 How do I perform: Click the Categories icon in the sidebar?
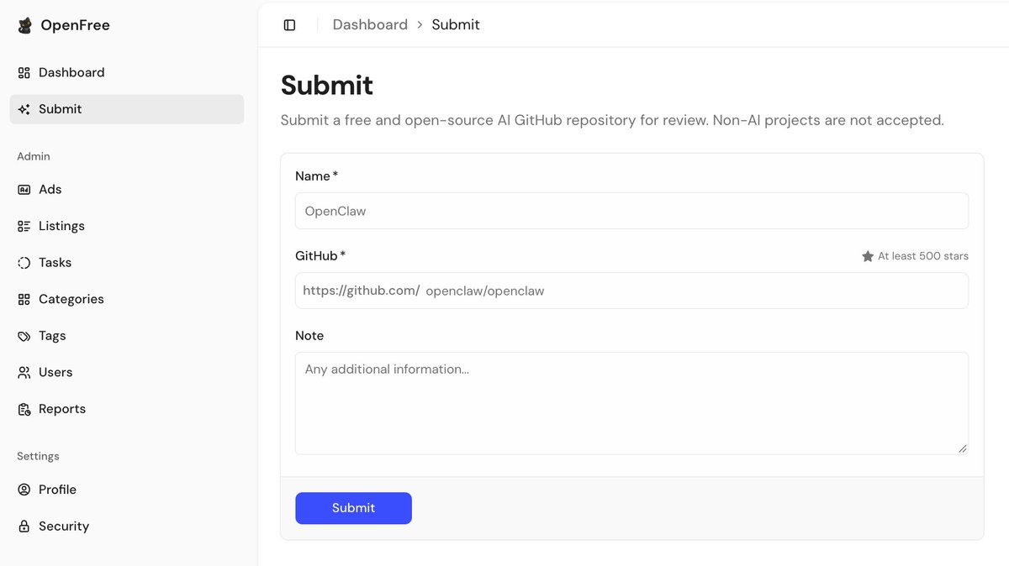pos(24,299)
